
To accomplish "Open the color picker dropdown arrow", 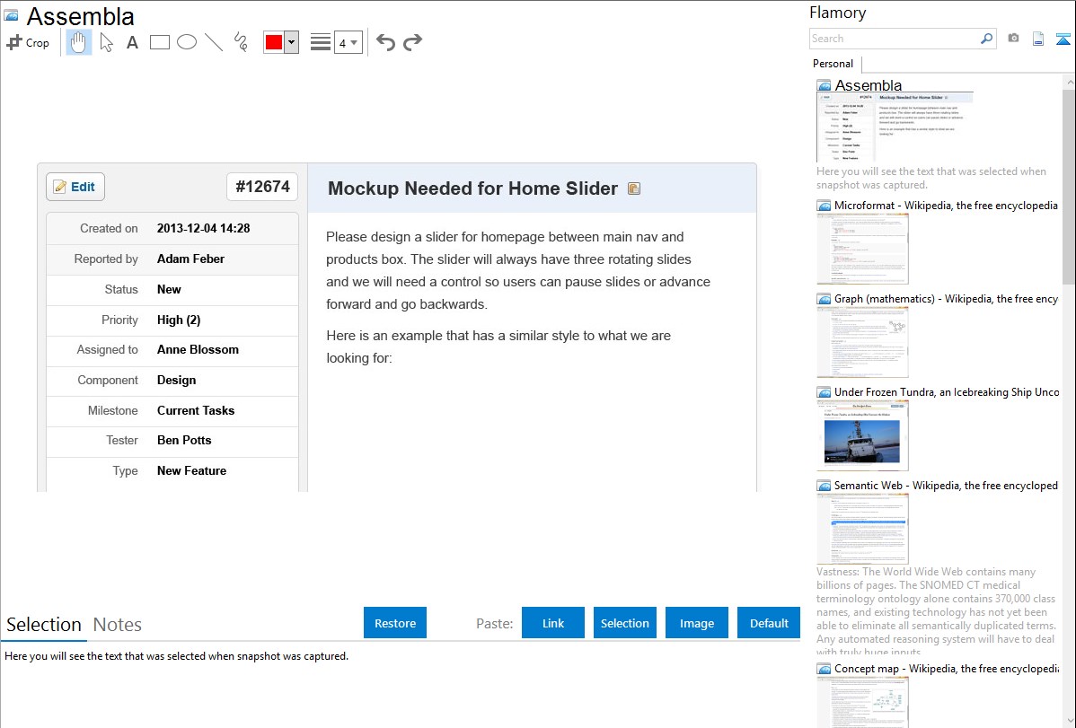I will click(x=292, y=42).
